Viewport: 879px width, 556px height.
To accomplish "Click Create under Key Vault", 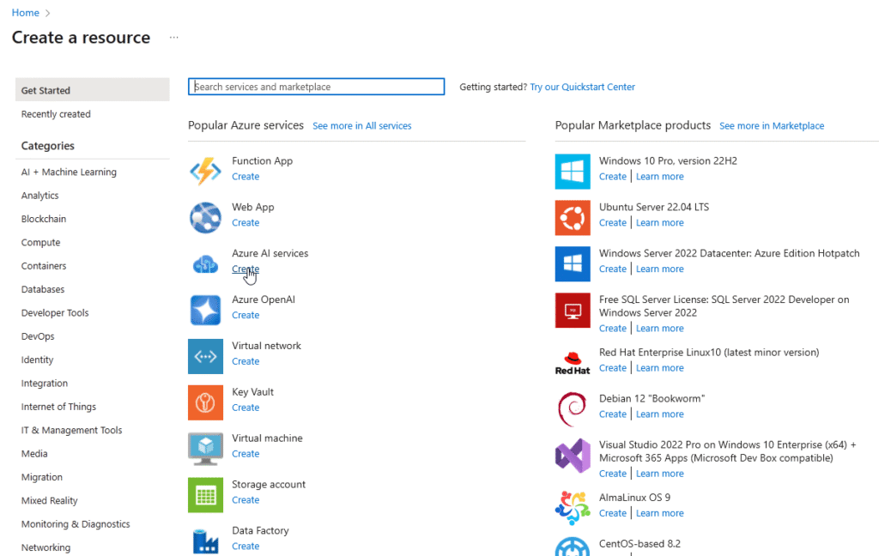I will coord(246,408).
